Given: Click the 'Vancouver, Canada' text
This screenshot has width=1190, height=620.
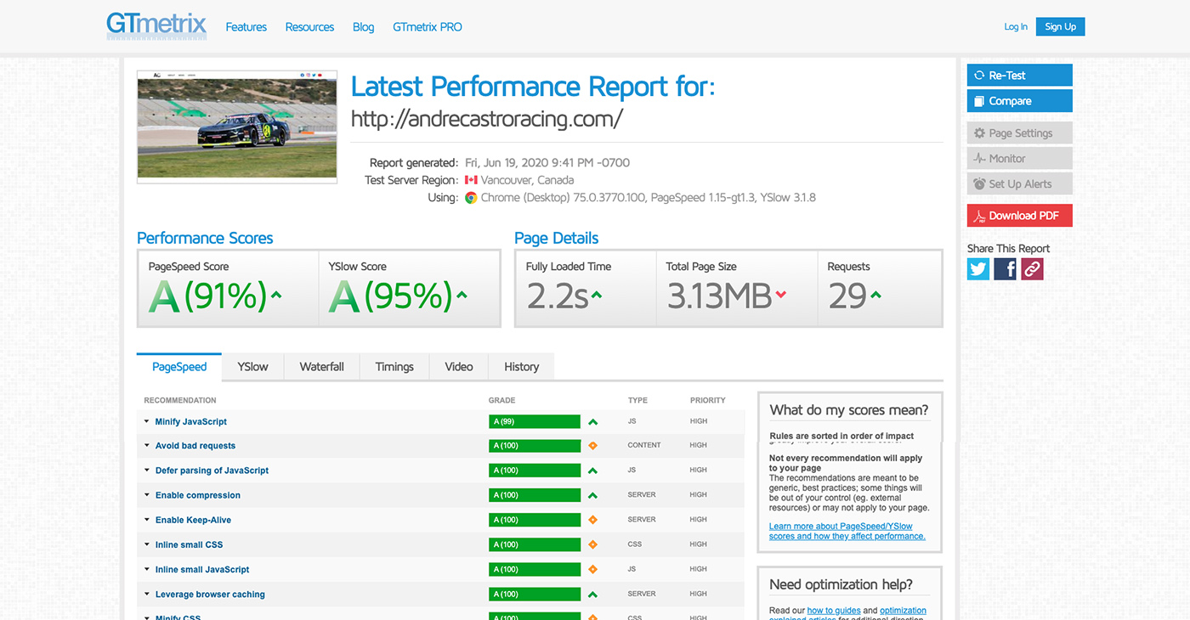Looking at the screenshot, I should coord(527,180).
